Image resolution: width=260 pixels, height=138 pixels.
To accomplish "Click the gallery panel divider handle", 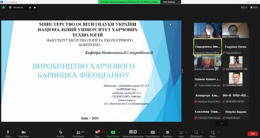I will 183,71.
